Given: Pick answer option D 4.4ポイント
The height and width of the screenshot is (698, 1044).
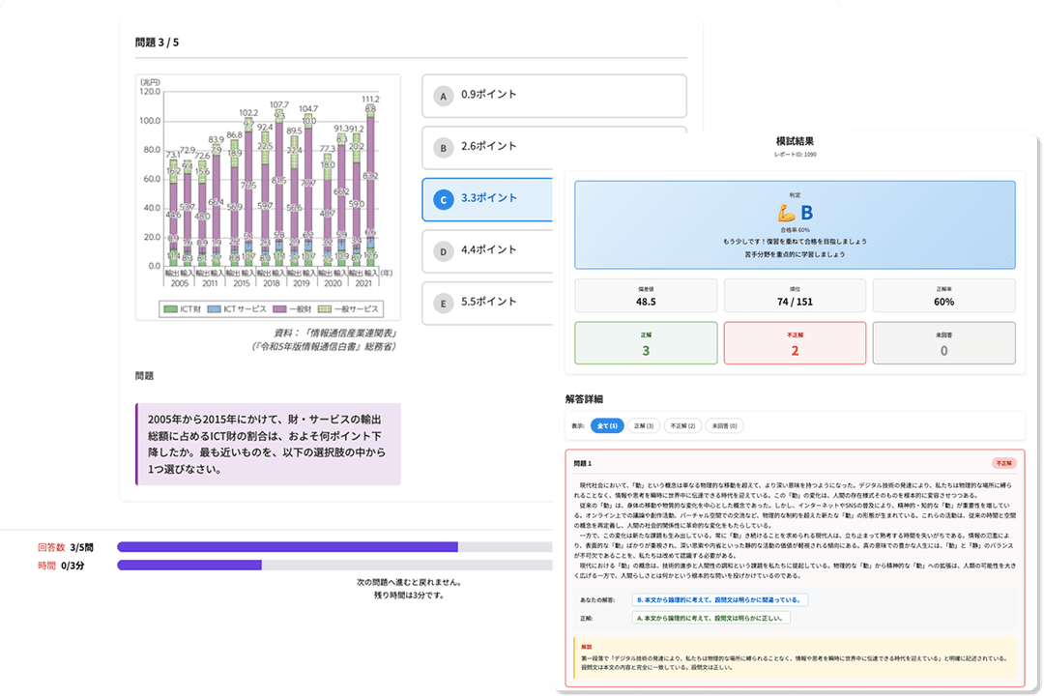Looking at the screenshot, I should click(493, 250).
